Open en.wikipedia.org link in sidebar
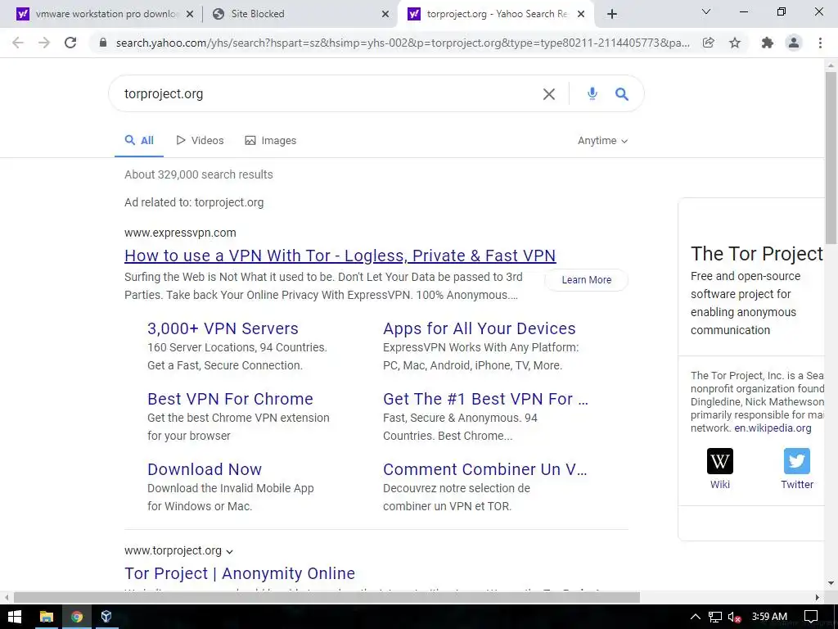Image resolution: width=838 pixels, height=629 pixels. (x=773, y=428)
